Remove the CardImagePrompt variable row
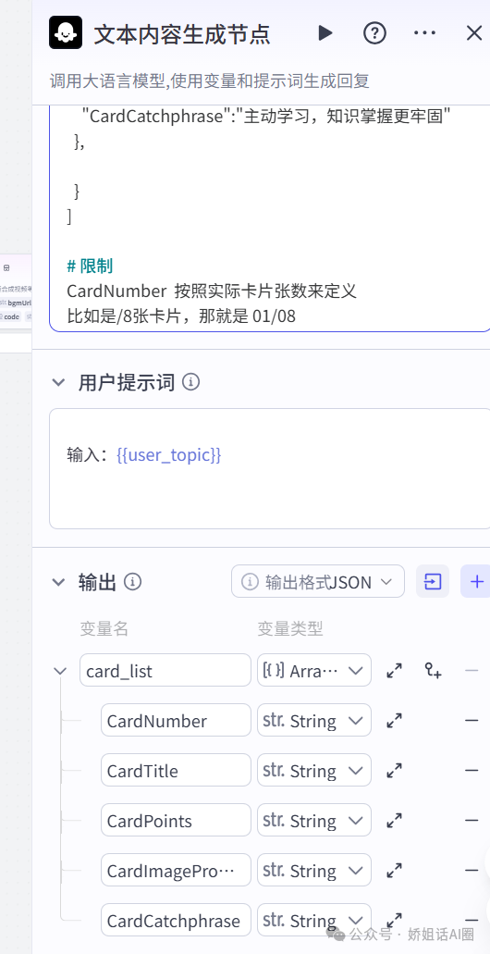490x954 pixels. (472, 871)
